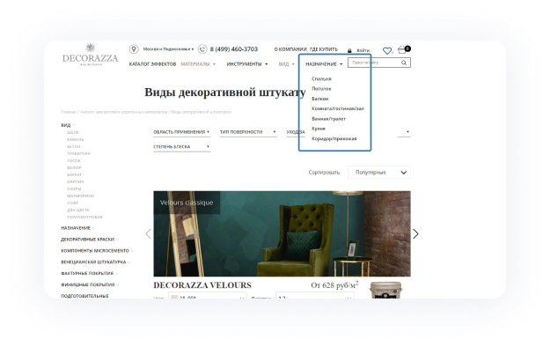Image resolution: width=550 pixels, height=347 pixels.
Task: Choose БЕТОН in the sidebar
Action: pos(74,146)
